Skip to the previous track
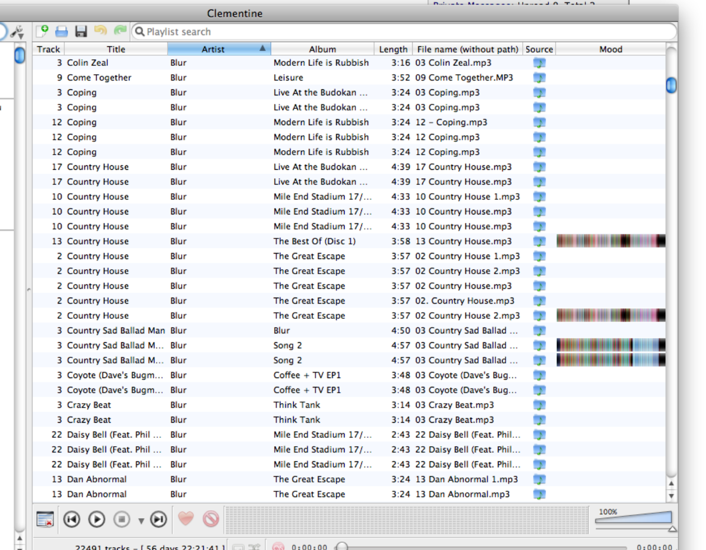The height and width of the screenshot is (550, 706). tap(71, 519)
